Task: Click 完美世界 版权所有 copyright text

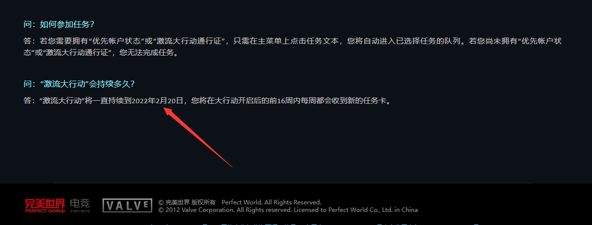Action: 187,202
